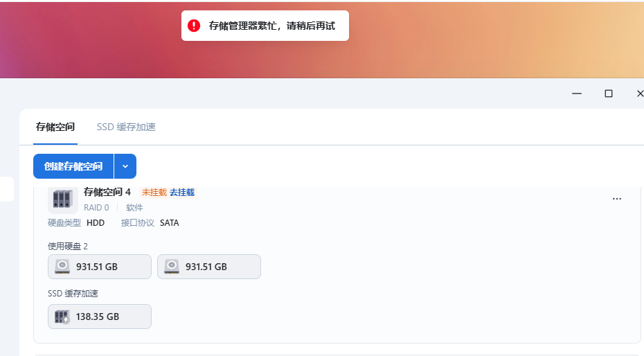Minimize the storage manager window
This screenshot has width=644, height=356.
[576, 94]
